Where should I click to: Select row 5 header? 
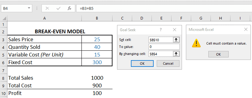click(x=4, y=55)
